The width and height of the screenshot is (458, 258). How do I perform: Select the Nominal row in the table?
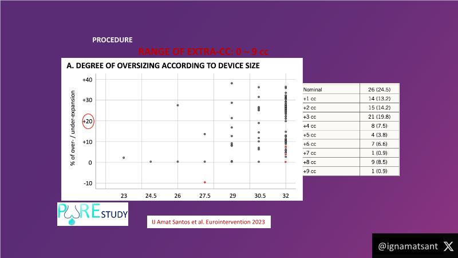[350, 90]
